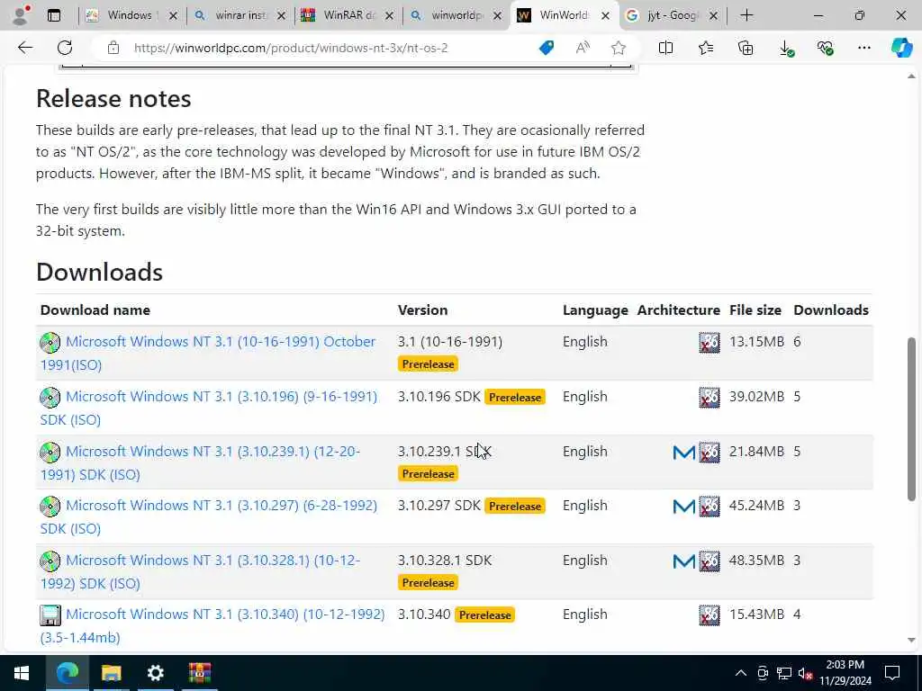The height and width of the screenshot is (691, 922).
Task: Click the Downloads column header
Action: point(831,310)
